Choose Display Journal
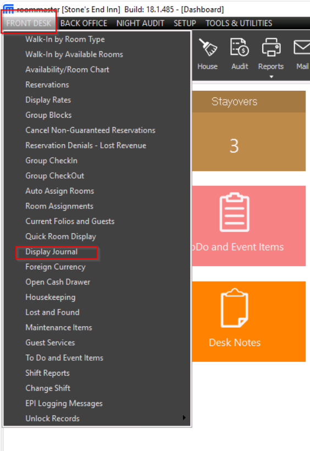This screenshot has width=310, height=451. tap(52, 252)
